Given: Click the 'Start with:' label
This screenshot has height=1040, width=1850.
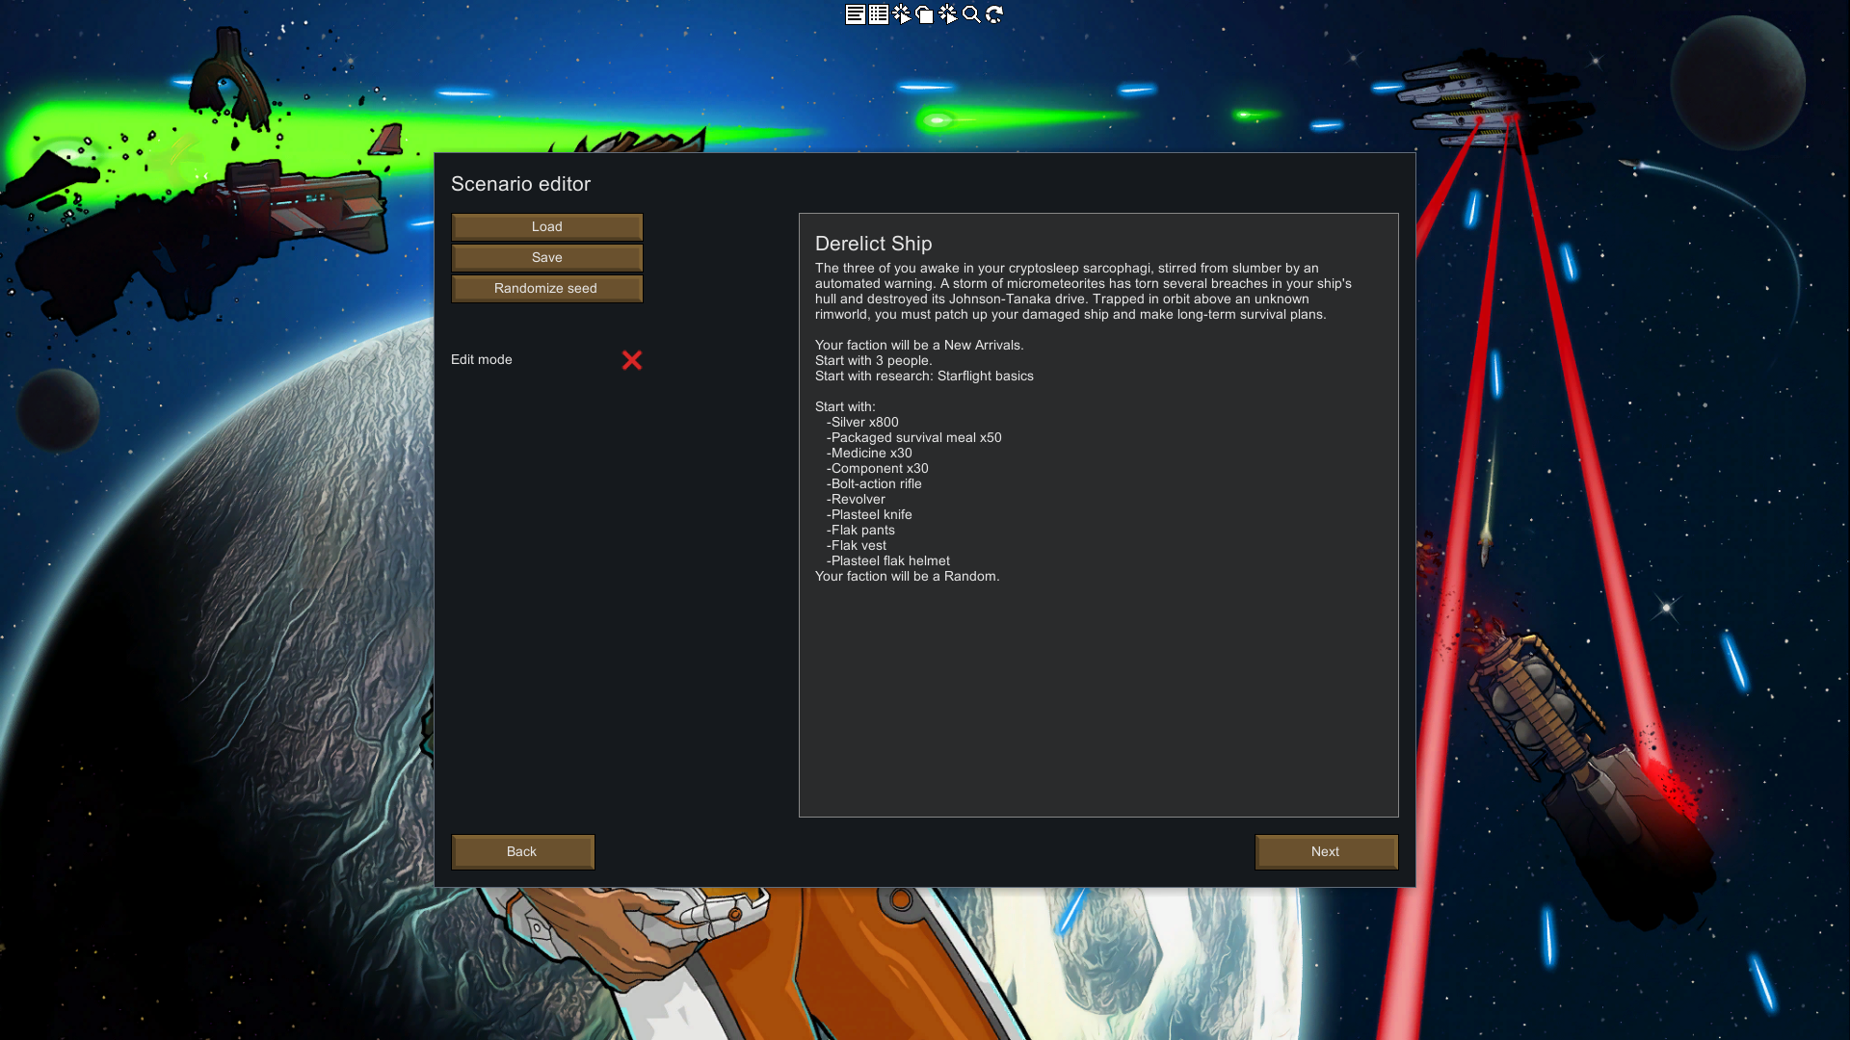Looking at the screenshot, I should tap(845, 407).
